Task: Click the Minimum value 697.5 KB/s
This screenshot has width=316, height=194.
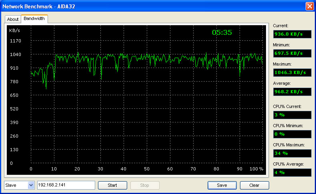Action: (x=292, y=53)
